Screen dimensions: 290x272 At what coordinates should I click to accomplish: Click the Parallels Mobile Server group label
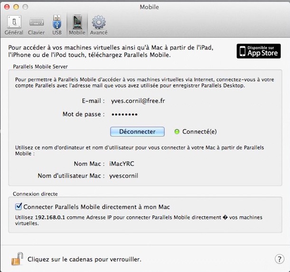click(x=40, y=66)
